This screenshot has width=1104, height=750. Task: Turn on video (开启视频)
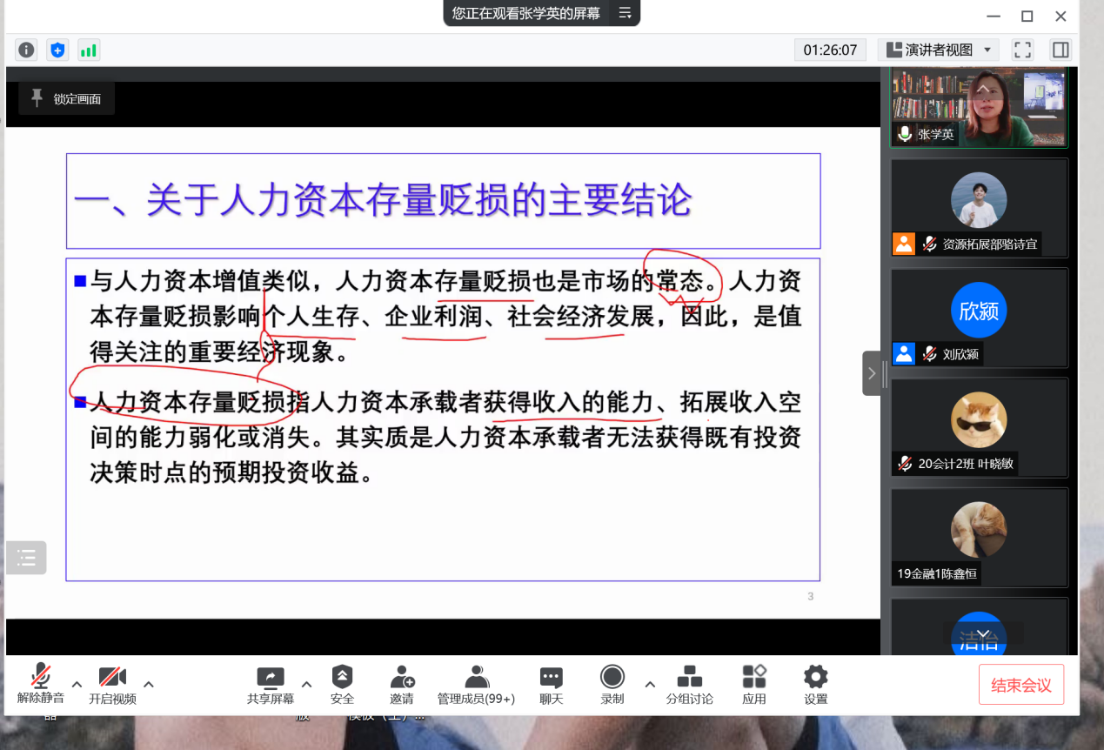tap(112, 685)
